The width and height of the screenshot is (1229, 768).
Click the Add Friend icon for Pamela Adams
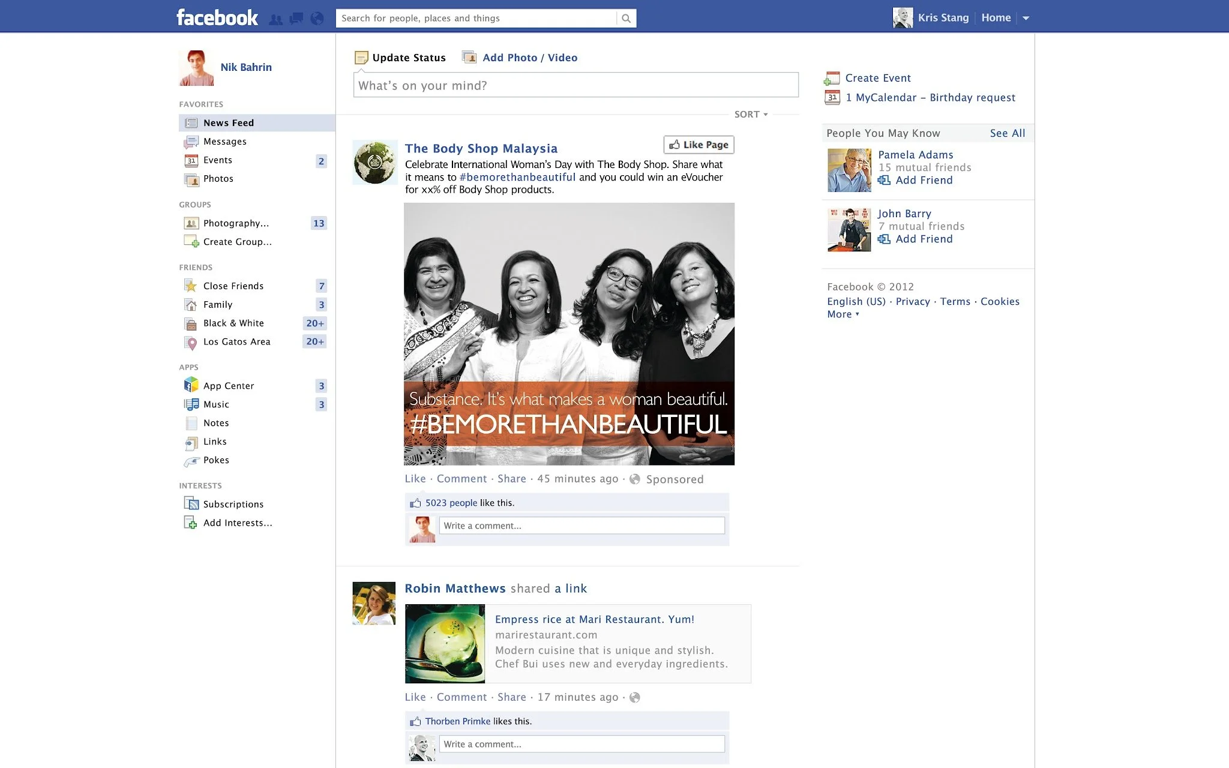884,180
